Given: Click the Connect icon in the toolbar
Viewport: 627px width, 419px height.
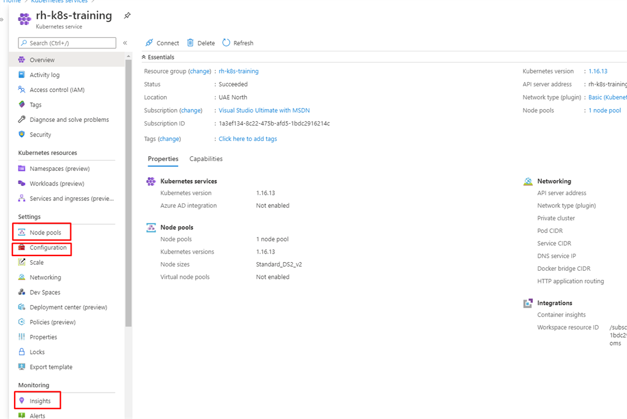Looking at the screenshot, I should [149, 43].
